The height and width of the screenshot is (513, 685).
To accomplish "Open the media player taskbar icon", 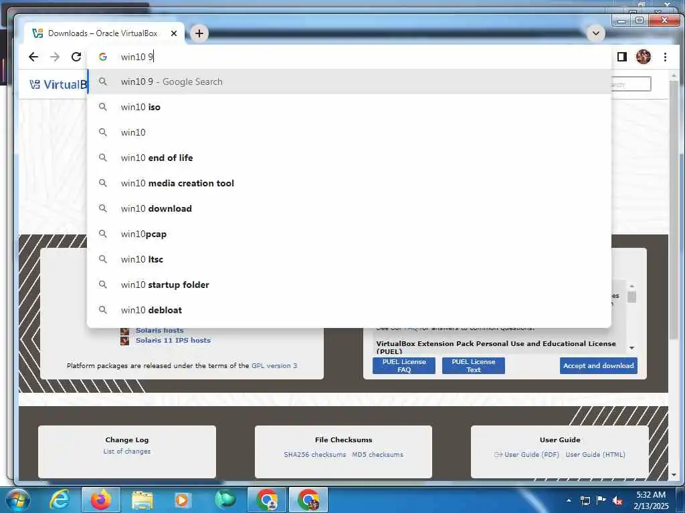I will click(182, 500).
